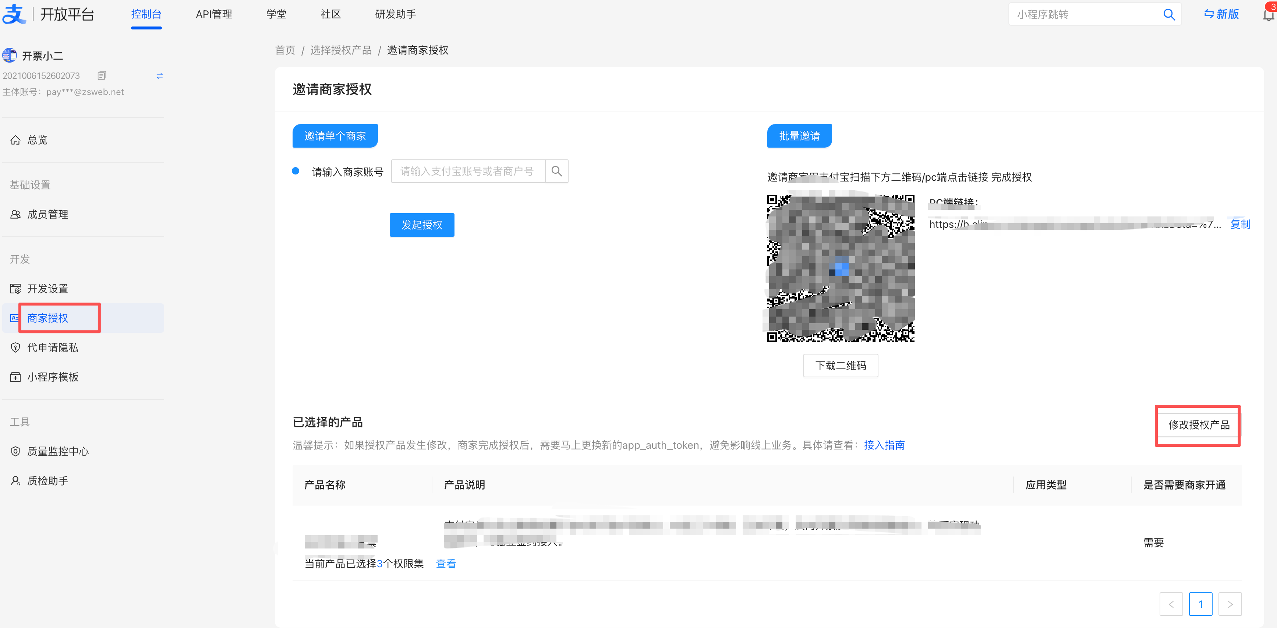1277x628 pixels.
Task: Click the 发起授权 button
Action: click(x=422, y=225)
